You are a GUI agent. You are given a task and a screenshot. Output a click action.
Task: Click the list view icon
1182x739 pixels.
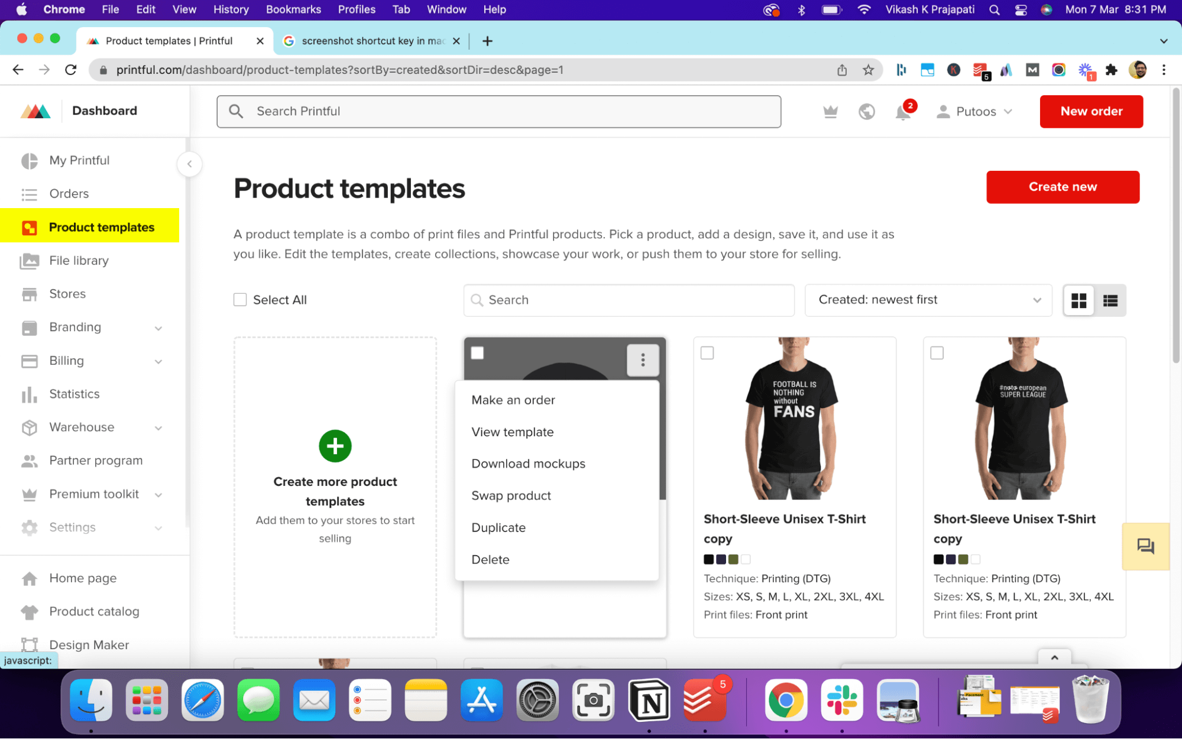(x=1110, y=300)
